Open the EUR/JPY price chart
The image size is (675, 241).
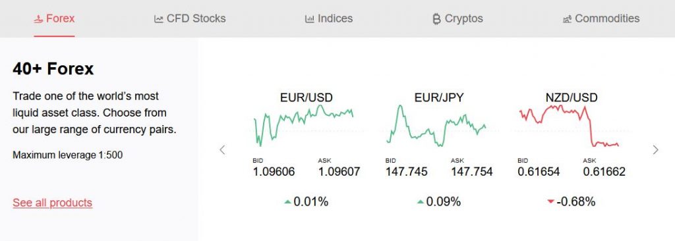tap(436, 125)
